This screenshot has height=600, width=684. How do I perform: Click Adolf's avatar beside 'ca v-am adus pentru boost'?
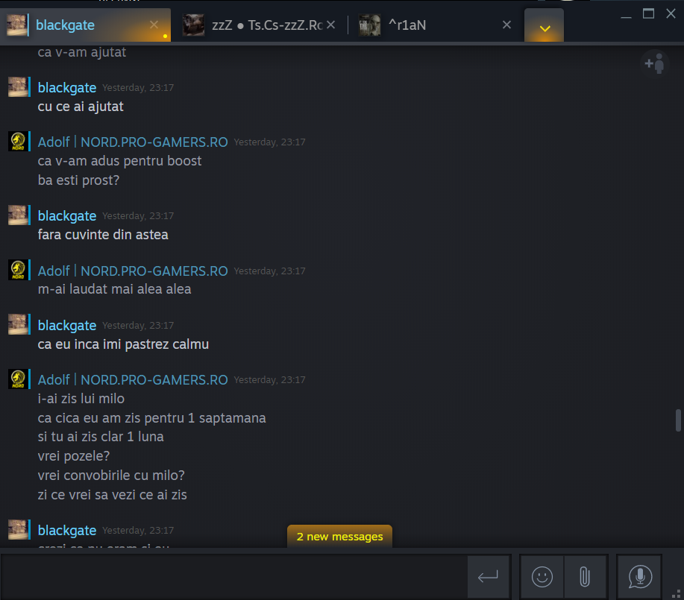click(18, 142)
